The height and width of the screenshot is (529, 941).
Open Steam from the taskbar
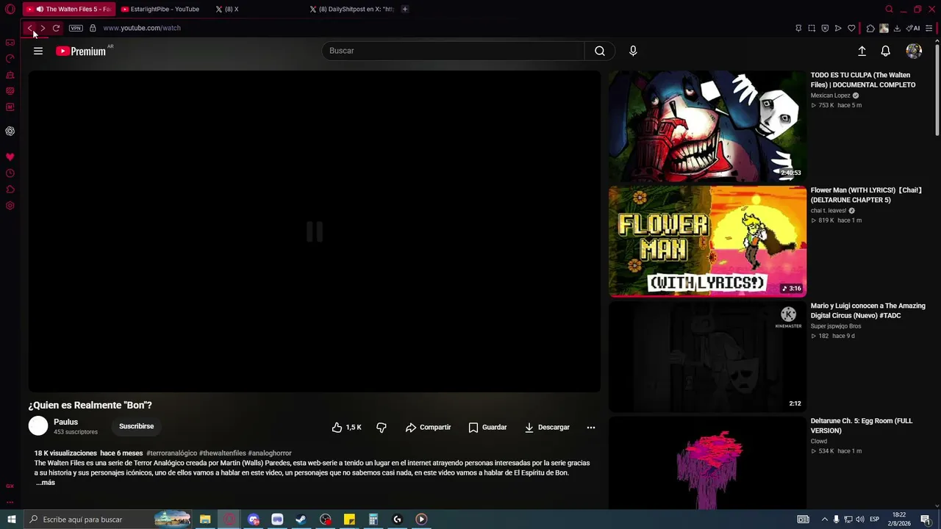pyautogui.click(x=301, y=519)
